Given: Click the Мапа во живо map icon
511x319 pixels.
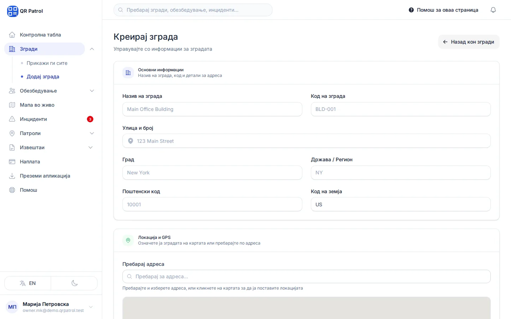Looking at the screenshot, I should pos(12,105).
